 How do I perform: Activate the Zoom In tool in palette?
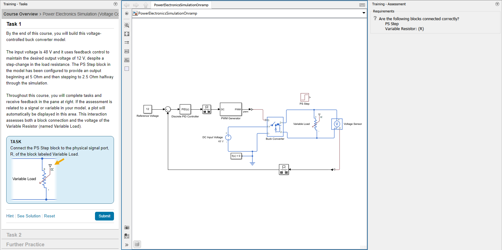pyautogui.click(x=127, y=25)
